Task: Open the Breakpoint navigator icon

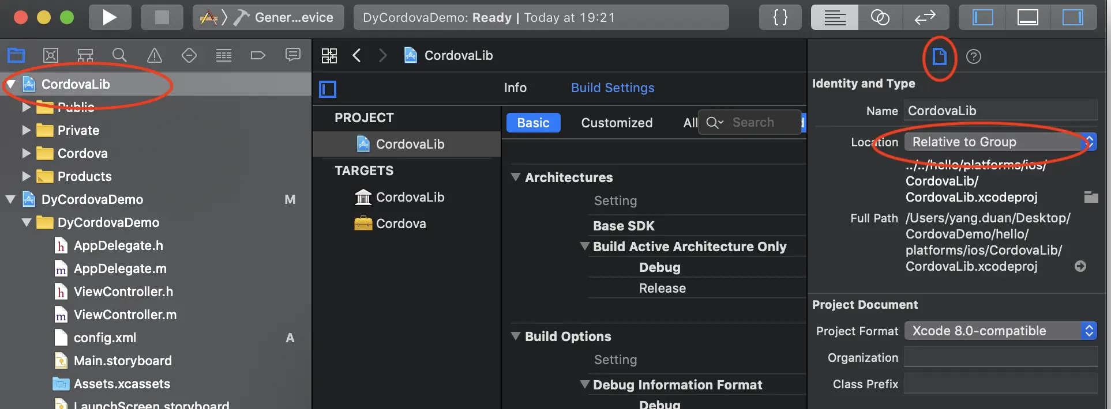Action: click(258, 55)
